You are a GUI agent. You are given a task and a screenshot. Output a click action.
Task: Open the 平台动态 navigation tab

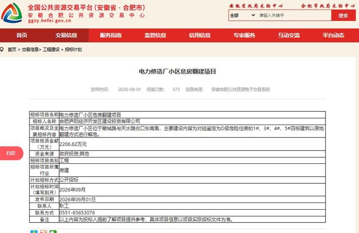coord(334,35)
